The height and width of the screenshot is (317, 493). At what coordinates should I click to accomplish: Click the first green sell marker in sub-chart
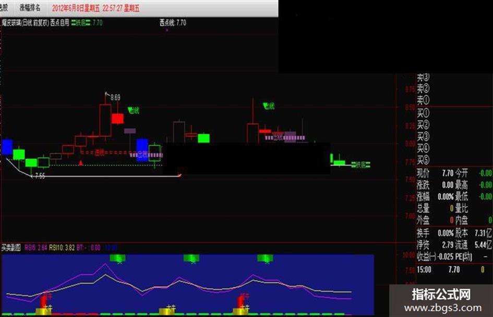click(117, 259)
